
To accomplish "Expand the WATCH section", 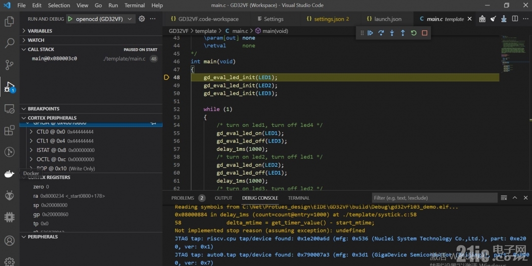I will 91,40.
